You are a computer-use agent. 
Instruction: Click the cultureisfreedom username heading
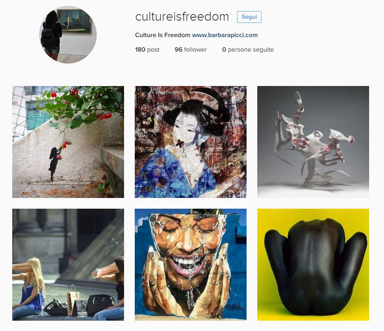182,17
